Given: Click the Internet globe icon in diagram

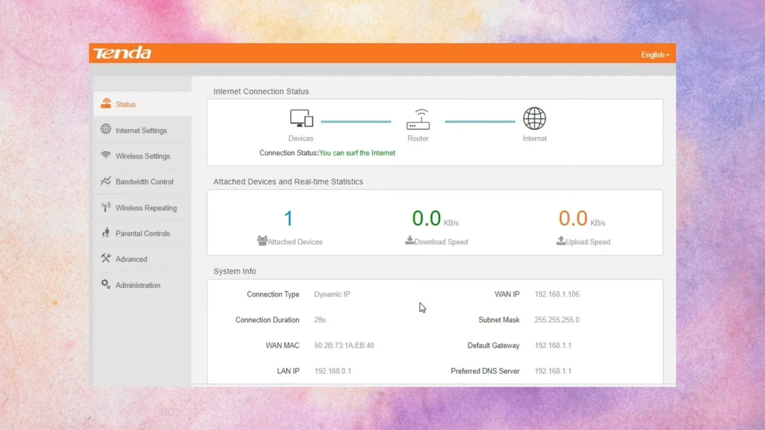Looking at the screenshot, I should click(x=534, y=118).
